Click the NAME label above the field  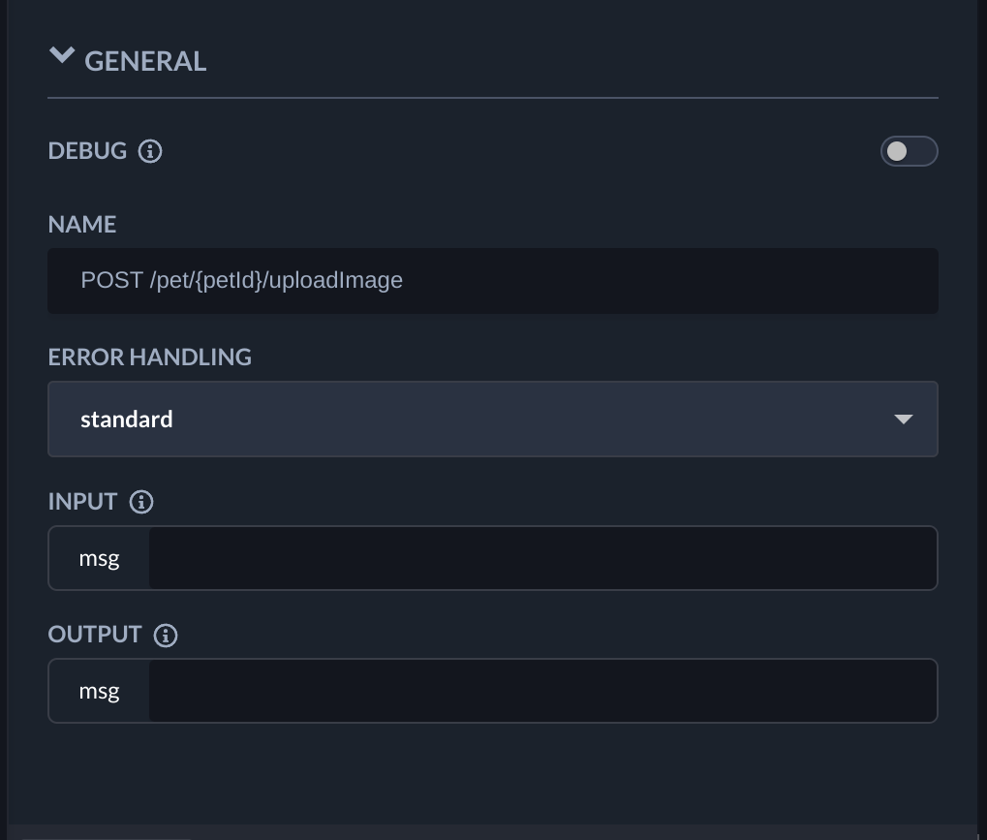point(82,225)
